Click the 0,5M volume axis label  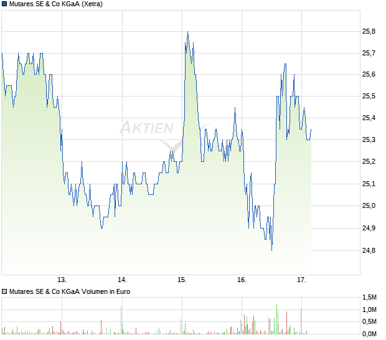369,321
